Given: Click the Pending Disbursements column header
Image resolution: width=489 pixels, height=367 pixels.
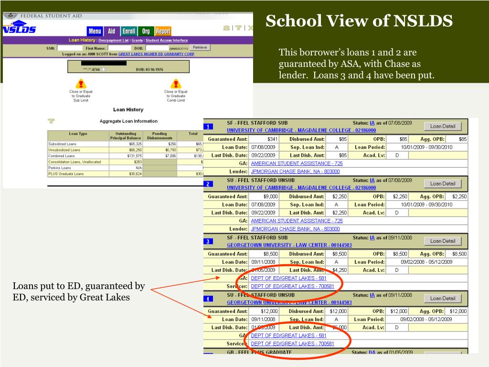Looking at the screenshot, I should (x=159, y=136).
